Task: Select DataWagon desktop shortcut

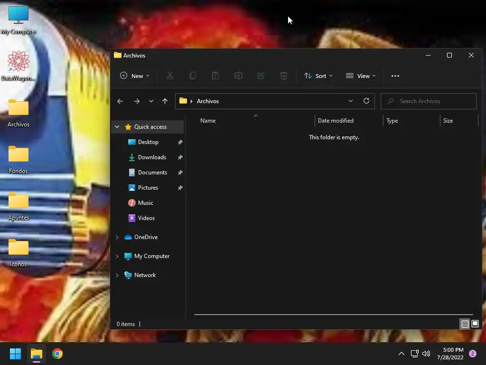Action: [x=19, y=66]
